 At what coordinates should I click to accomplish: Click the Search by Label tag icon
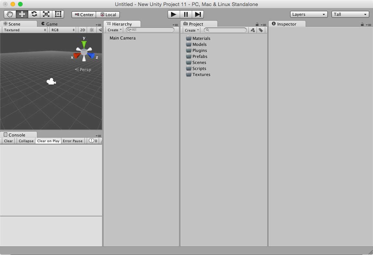pyautogui.click(x=261, y=30)
